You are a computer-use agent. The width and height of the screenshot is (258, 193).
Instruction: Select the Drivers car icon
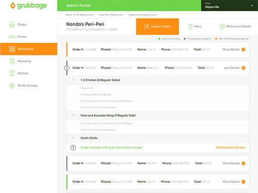pyautogui.click(x=12, y=36)
